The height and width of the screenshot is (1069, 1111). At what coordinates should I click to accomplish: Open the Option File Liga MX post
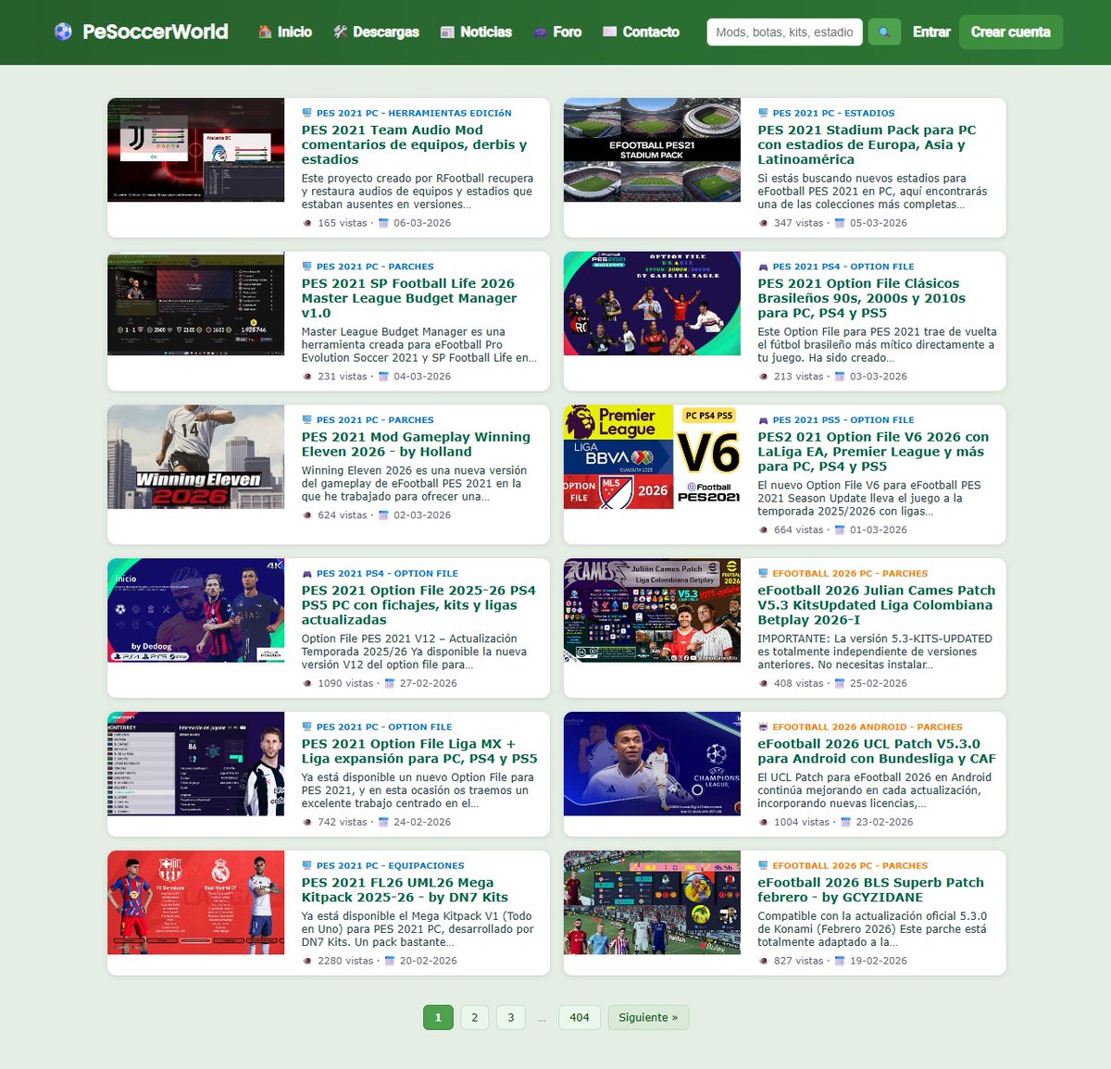(x=419, y=752)
